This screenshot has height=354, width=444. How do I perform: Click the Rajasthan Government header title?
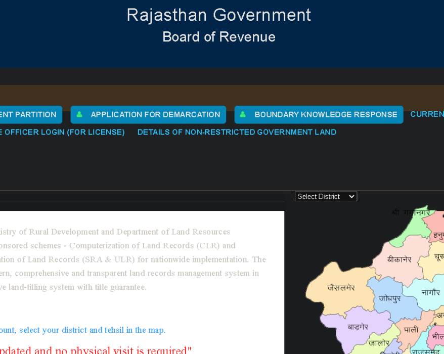(x=218, y=15)
